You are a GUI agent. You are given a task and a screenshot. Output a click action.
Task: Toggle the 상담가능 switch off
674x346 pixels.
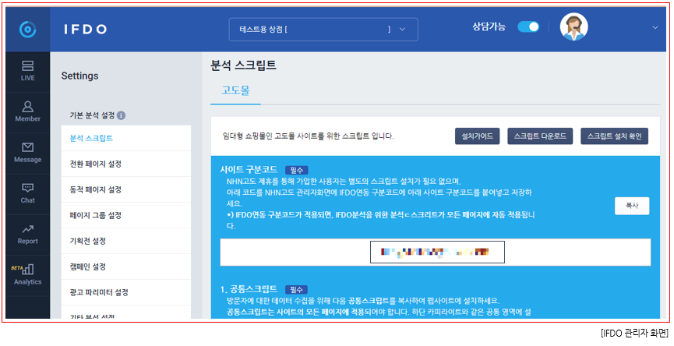528,27
